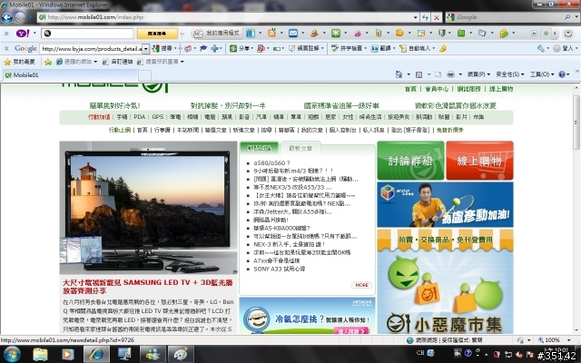Click the add to favorites bar star icon
This screenshot has width=581, height=363.
48,62
